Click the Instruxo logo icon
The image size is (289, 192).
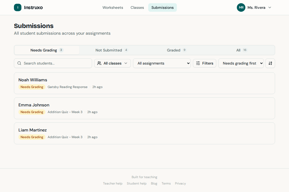click(x=18, y=7)
